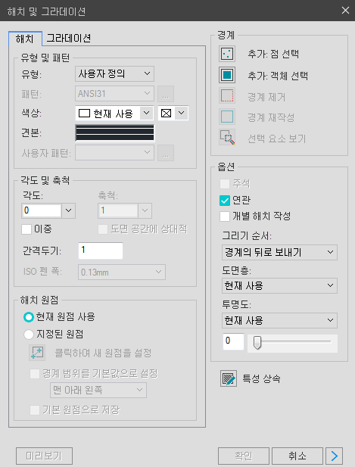The height and width of the screenshot is (467, 355).
Task: Click the 경계 제거 remove boundary icon
Action: 227,95
